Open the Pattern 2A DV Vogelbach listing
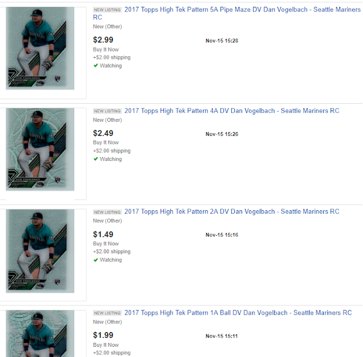 (x=231, y=211)
